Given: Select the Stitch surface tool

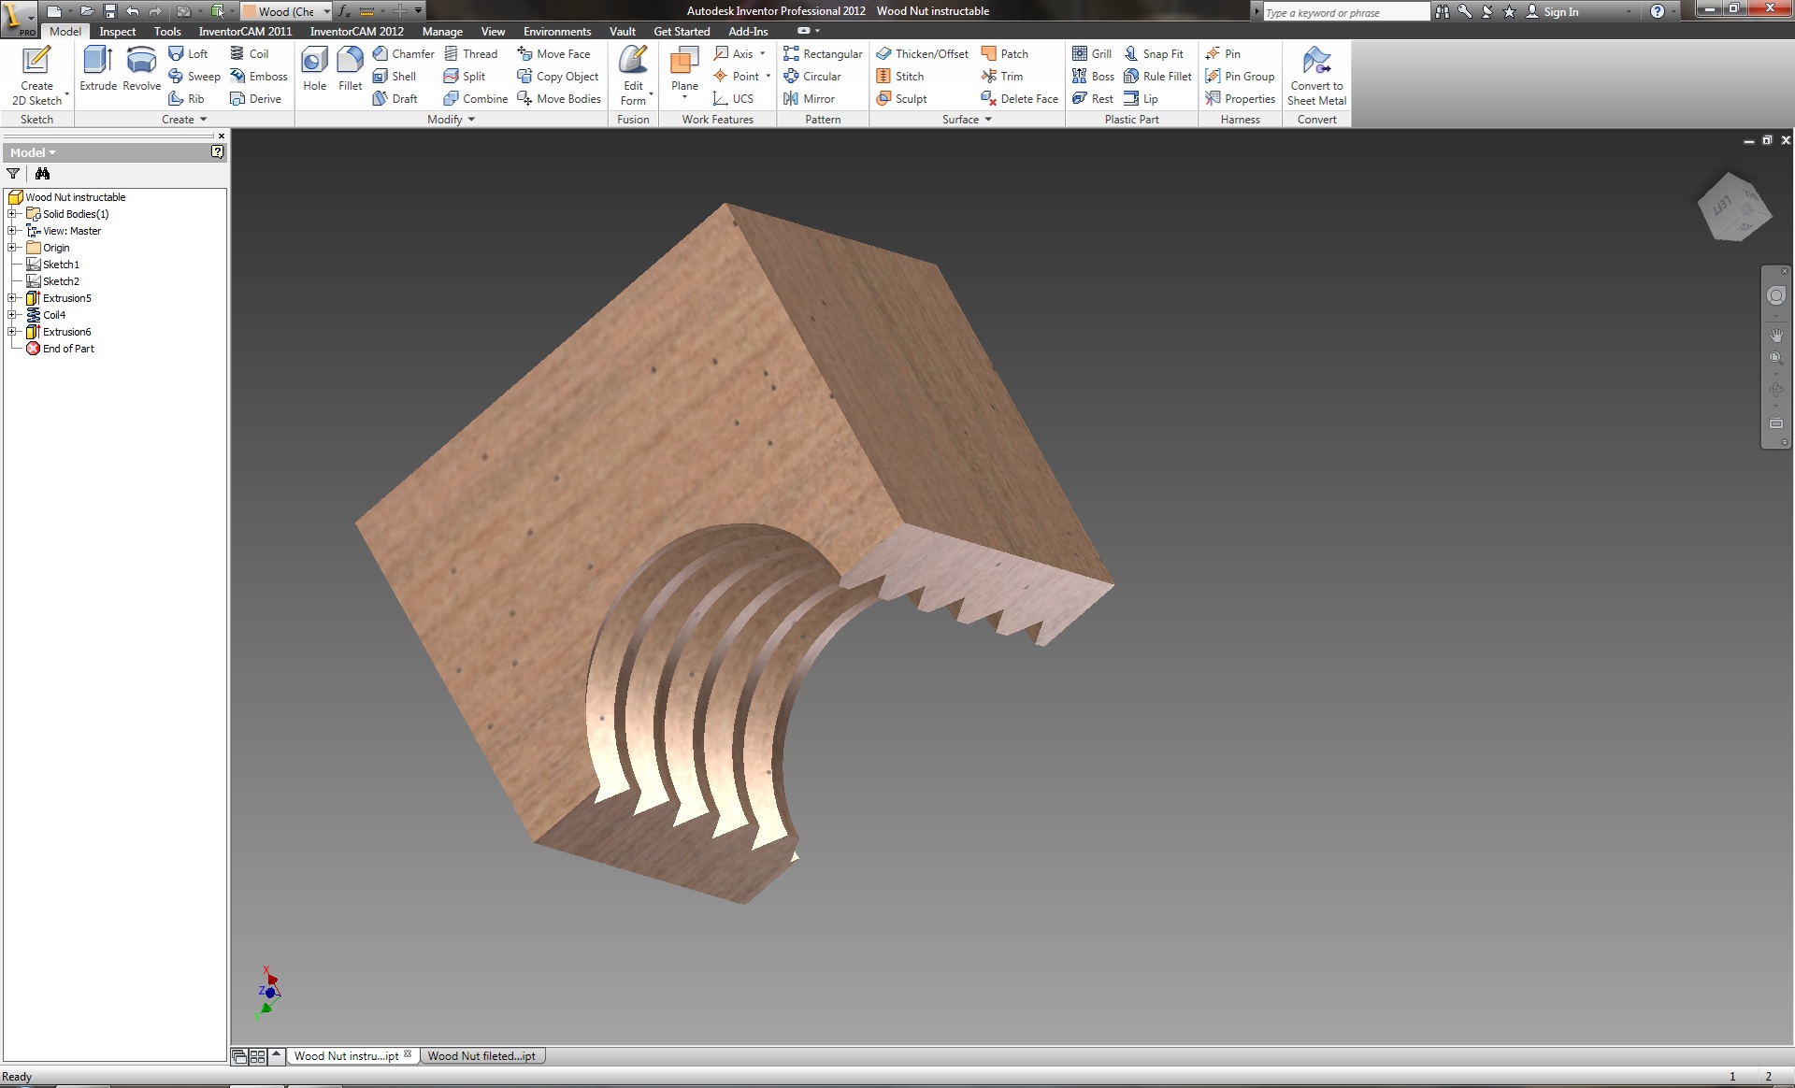Looking at the screenshot, I should pyautogui.click(x=900, y=76).
